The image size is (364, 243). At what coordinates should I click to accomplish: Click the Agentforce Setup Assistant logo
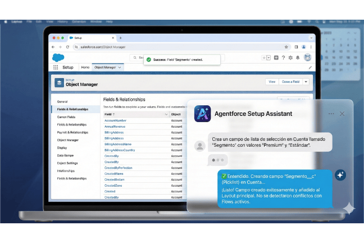(x=202, y=114)
